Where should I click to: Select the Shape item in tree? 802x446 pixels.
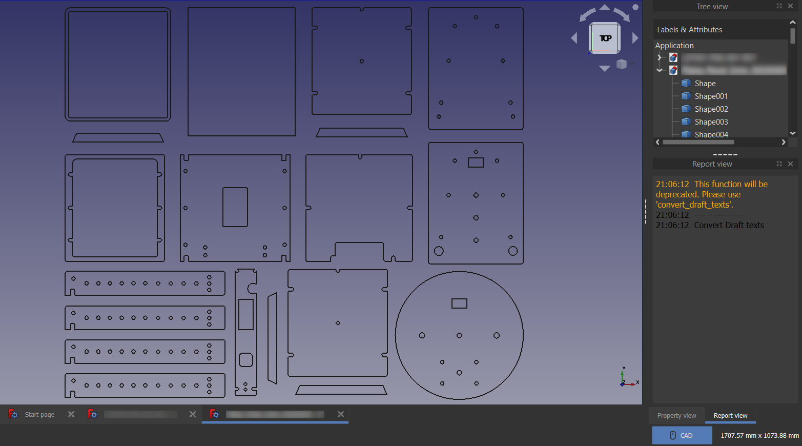pos(705,84)
